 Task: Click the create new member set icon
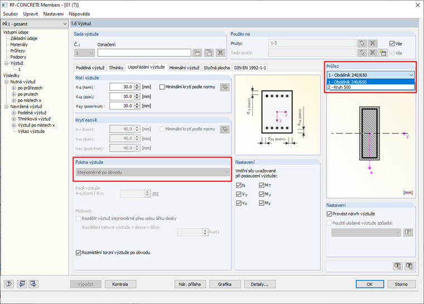point(383,53)
